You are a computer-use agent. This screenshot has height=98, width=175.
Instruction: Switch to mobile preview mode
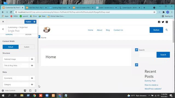(36, 91)
